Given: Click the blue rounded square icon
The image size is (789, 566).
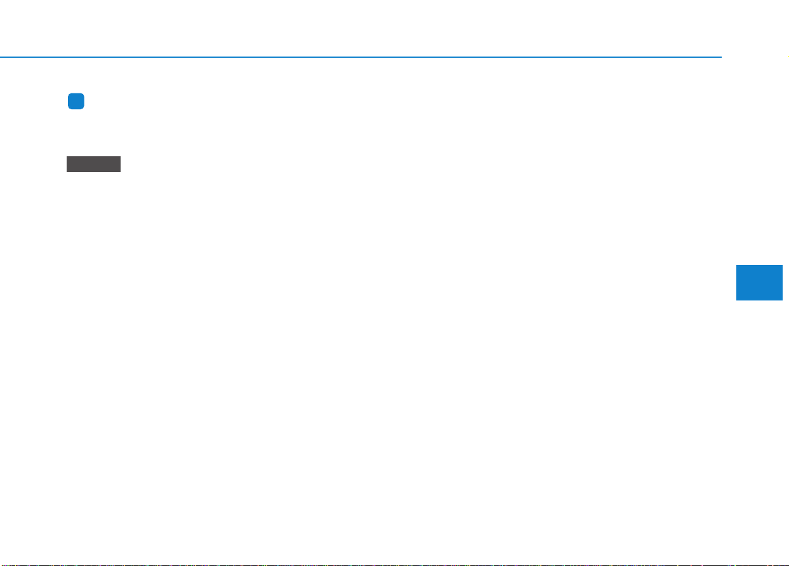Looking at the screenshot, I should coord(77,102).
